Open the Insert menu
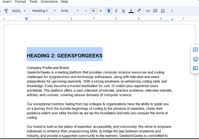199x139 pixels. pos(7,2)
